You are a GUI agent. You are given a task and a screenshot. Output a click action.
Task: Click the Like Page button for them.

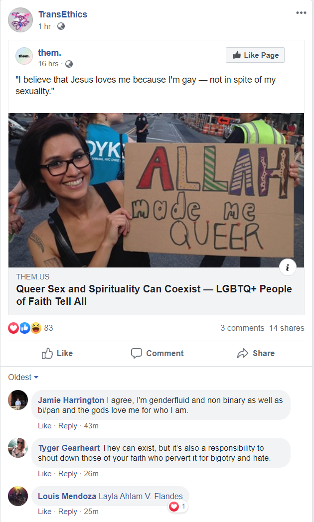pyautogui.click(x=255, y=55)
